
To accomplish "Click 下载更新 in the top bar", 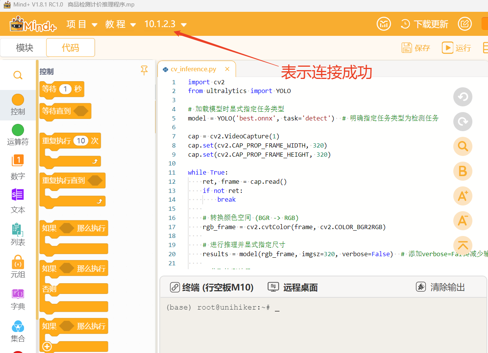I will pyautogui.click(x=424, y=24).
